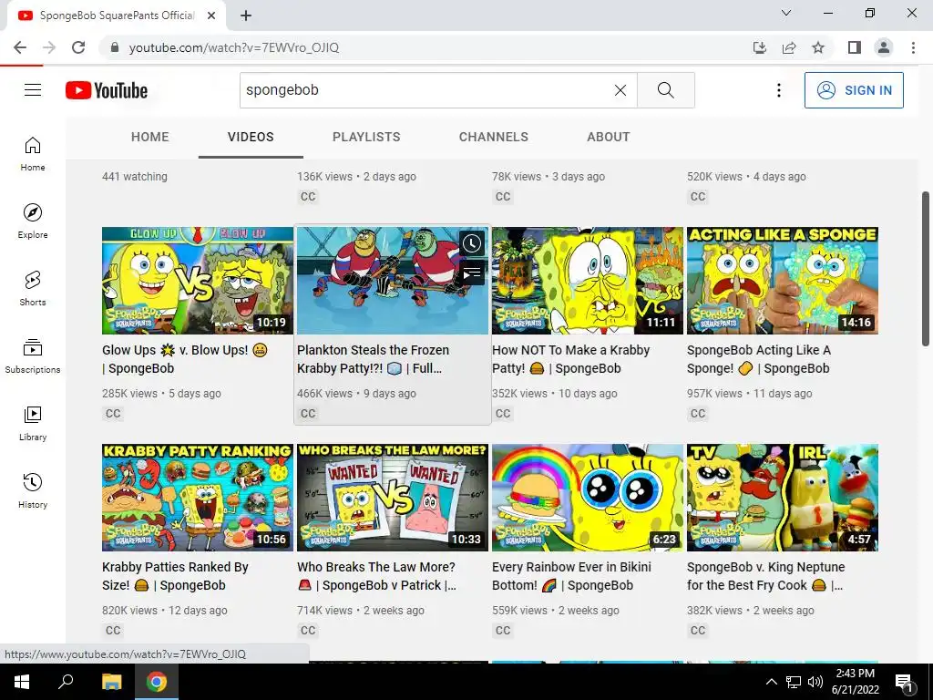Open a new browser tab
933x700 pixels.
tap(246, 16)
